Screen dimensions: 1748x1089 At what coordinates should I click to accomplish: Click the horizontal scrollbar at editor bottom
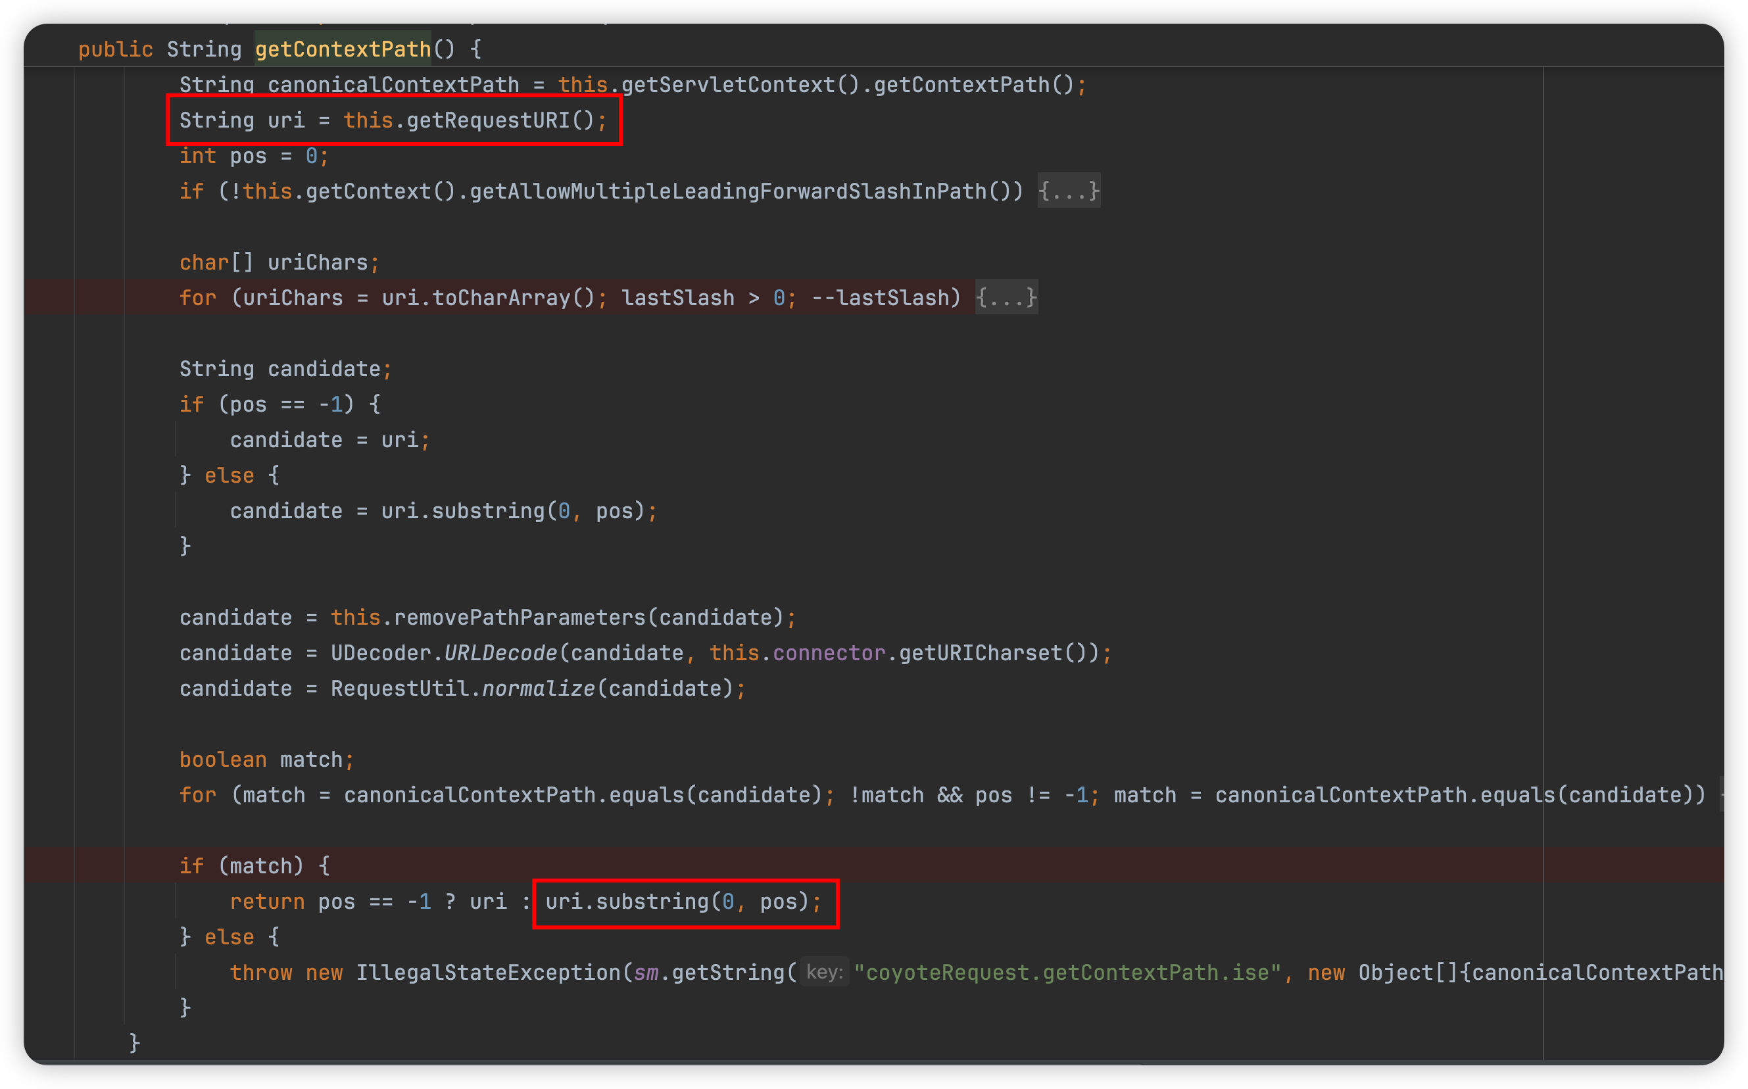(576, 1062)
